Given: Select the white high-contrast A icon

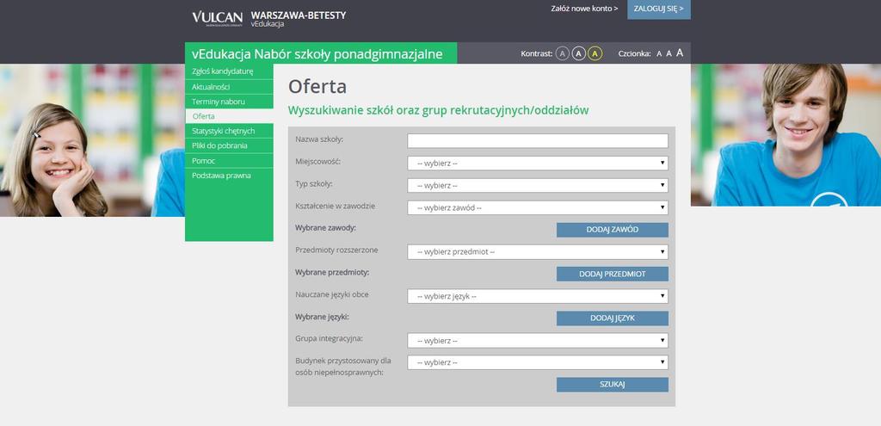Looking at the screenshot, I should 579,53.
